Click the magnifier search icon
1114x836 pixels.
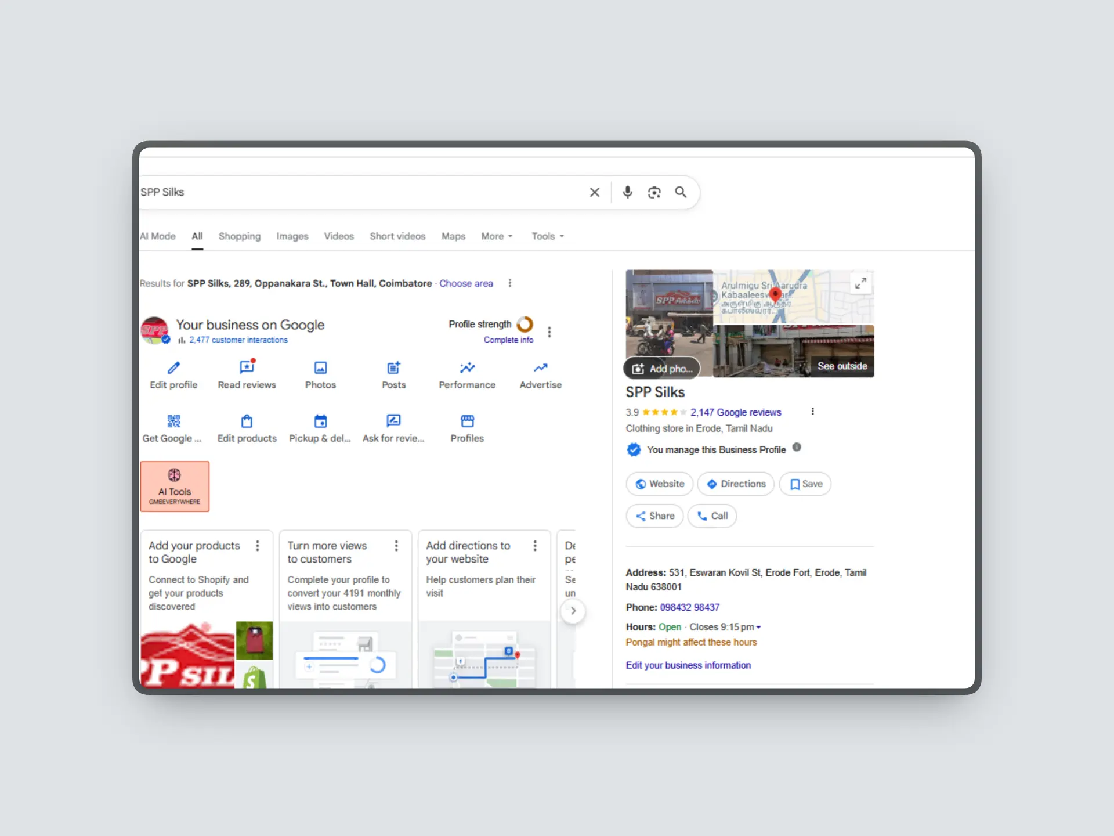click(x=681, y=192)
